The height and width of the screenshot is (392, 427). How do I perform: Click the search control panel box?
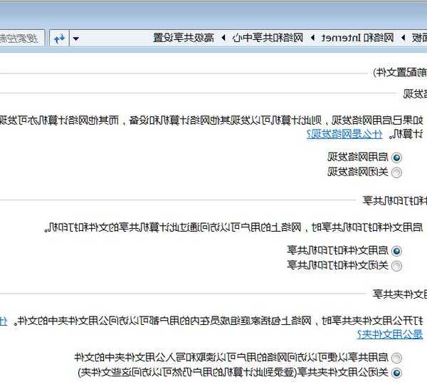tap(21, 37)
